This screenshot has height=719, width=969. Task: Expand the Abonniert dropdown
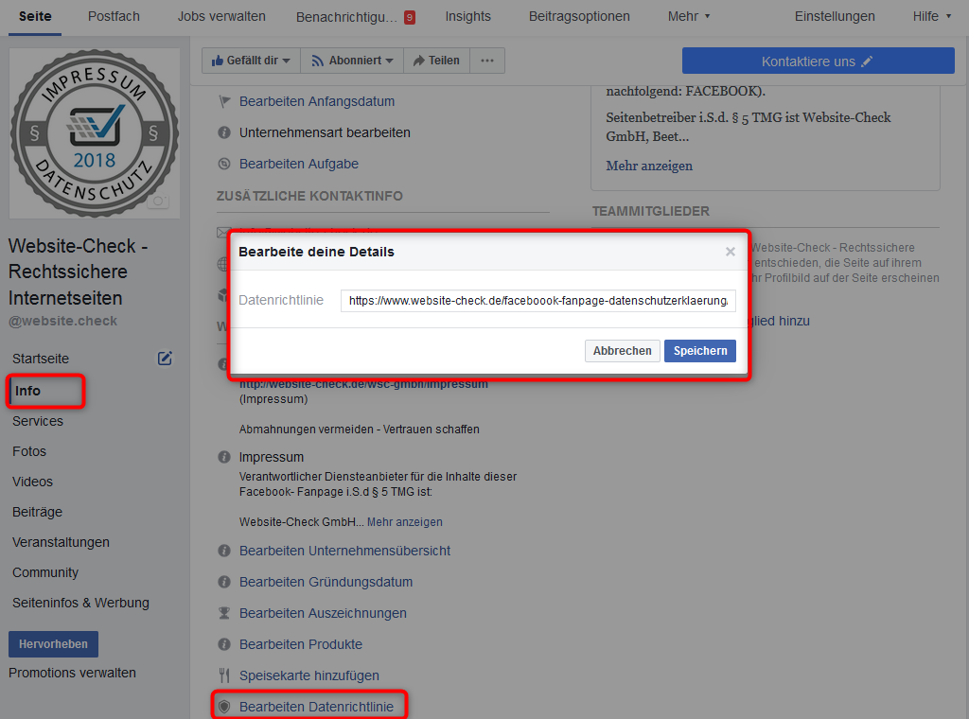(x=352, y=61)
